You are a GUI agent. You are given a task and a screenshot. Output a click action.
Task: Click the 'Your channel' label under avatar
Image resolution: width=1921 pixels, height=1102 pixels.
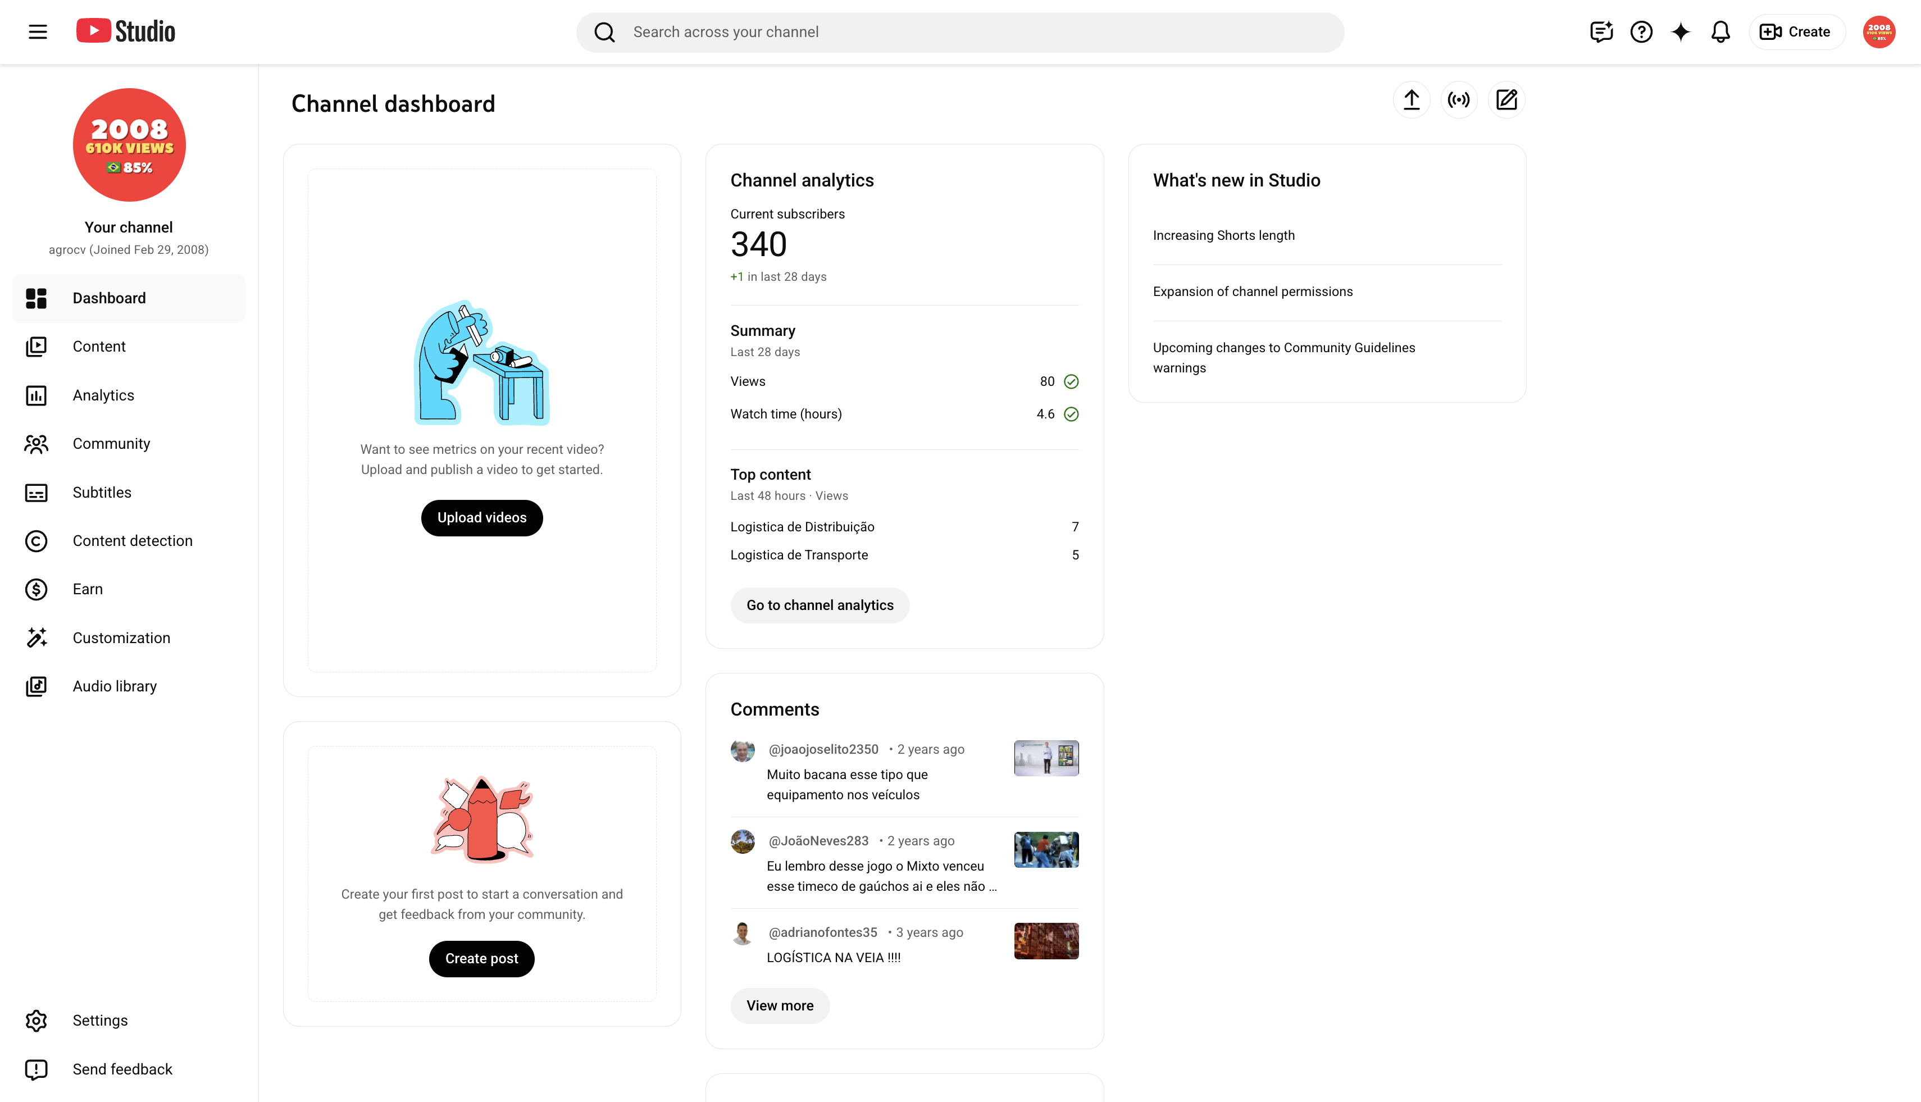(129, 228)
